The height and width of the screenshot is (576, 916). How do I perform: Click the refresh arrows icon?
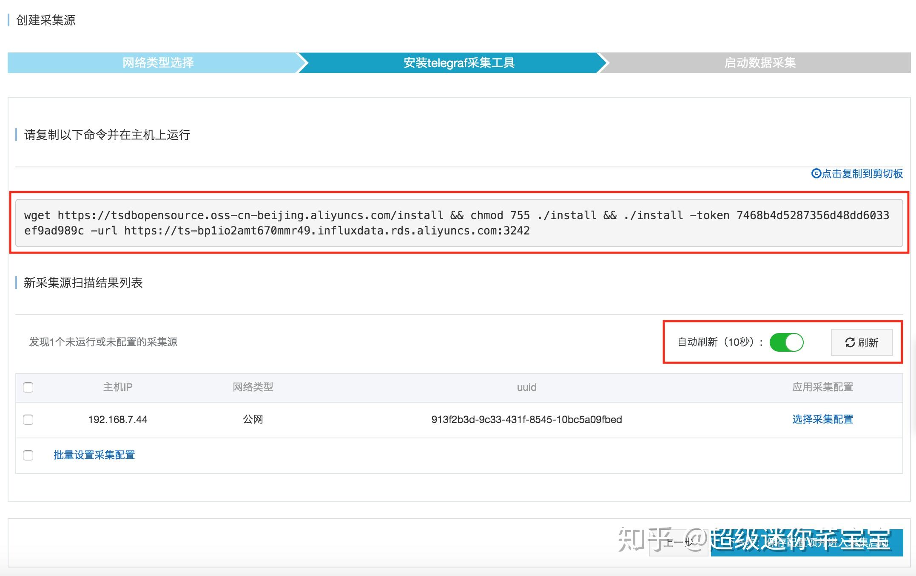tap(850, 342)
